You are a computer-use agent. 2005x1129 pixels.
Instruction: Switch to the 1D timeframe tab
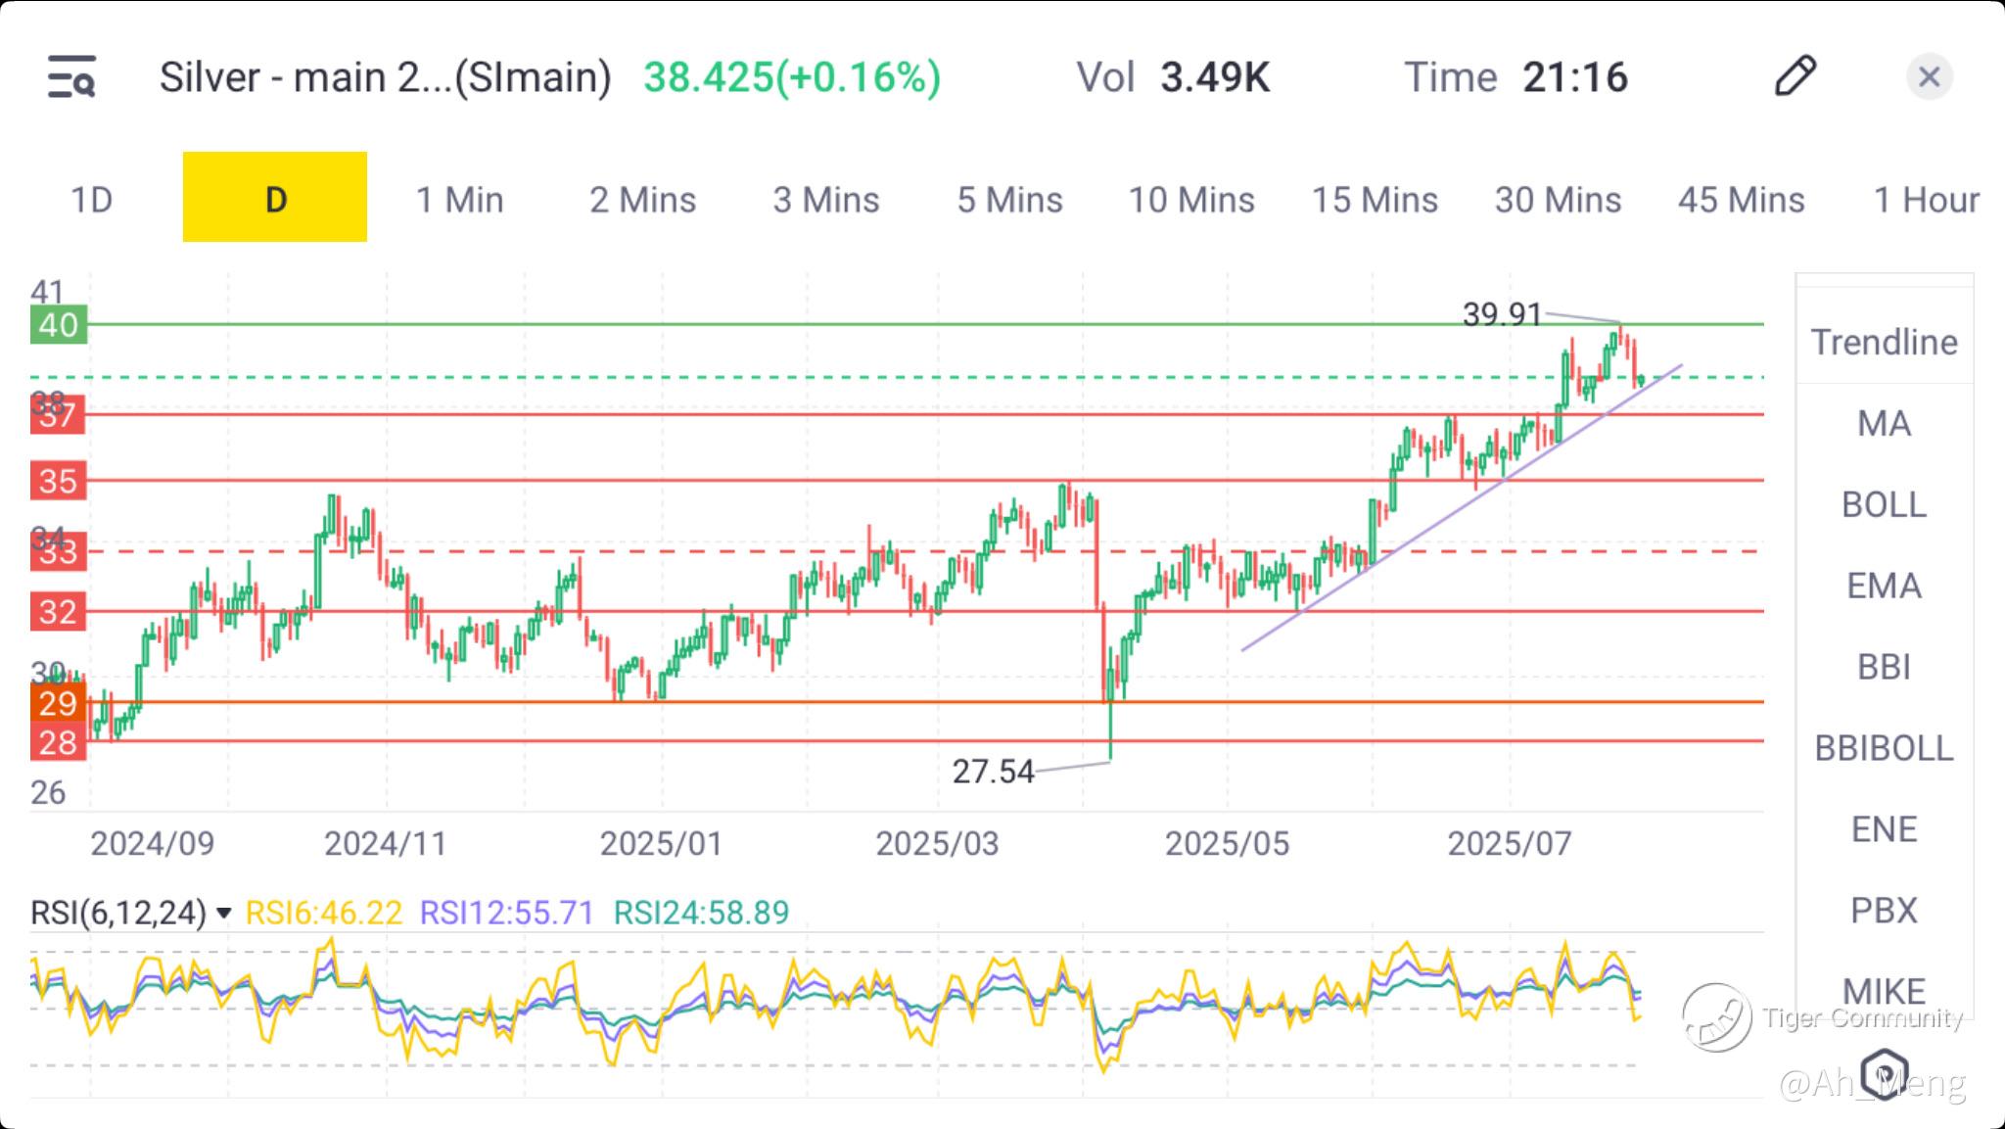coord(91,200)
